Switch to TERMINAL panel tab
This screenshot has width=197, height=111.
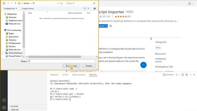[x=93, y=75]
